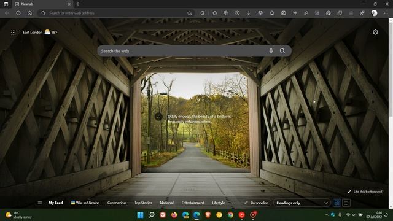Open the Share toolbar icon

306,13
